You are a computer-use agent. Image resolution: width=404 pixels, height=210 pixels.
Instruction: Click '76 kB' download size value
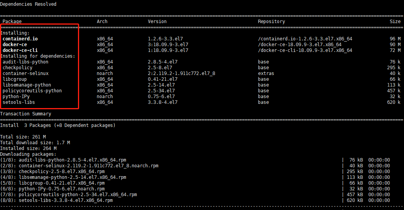tap(356, 160)
